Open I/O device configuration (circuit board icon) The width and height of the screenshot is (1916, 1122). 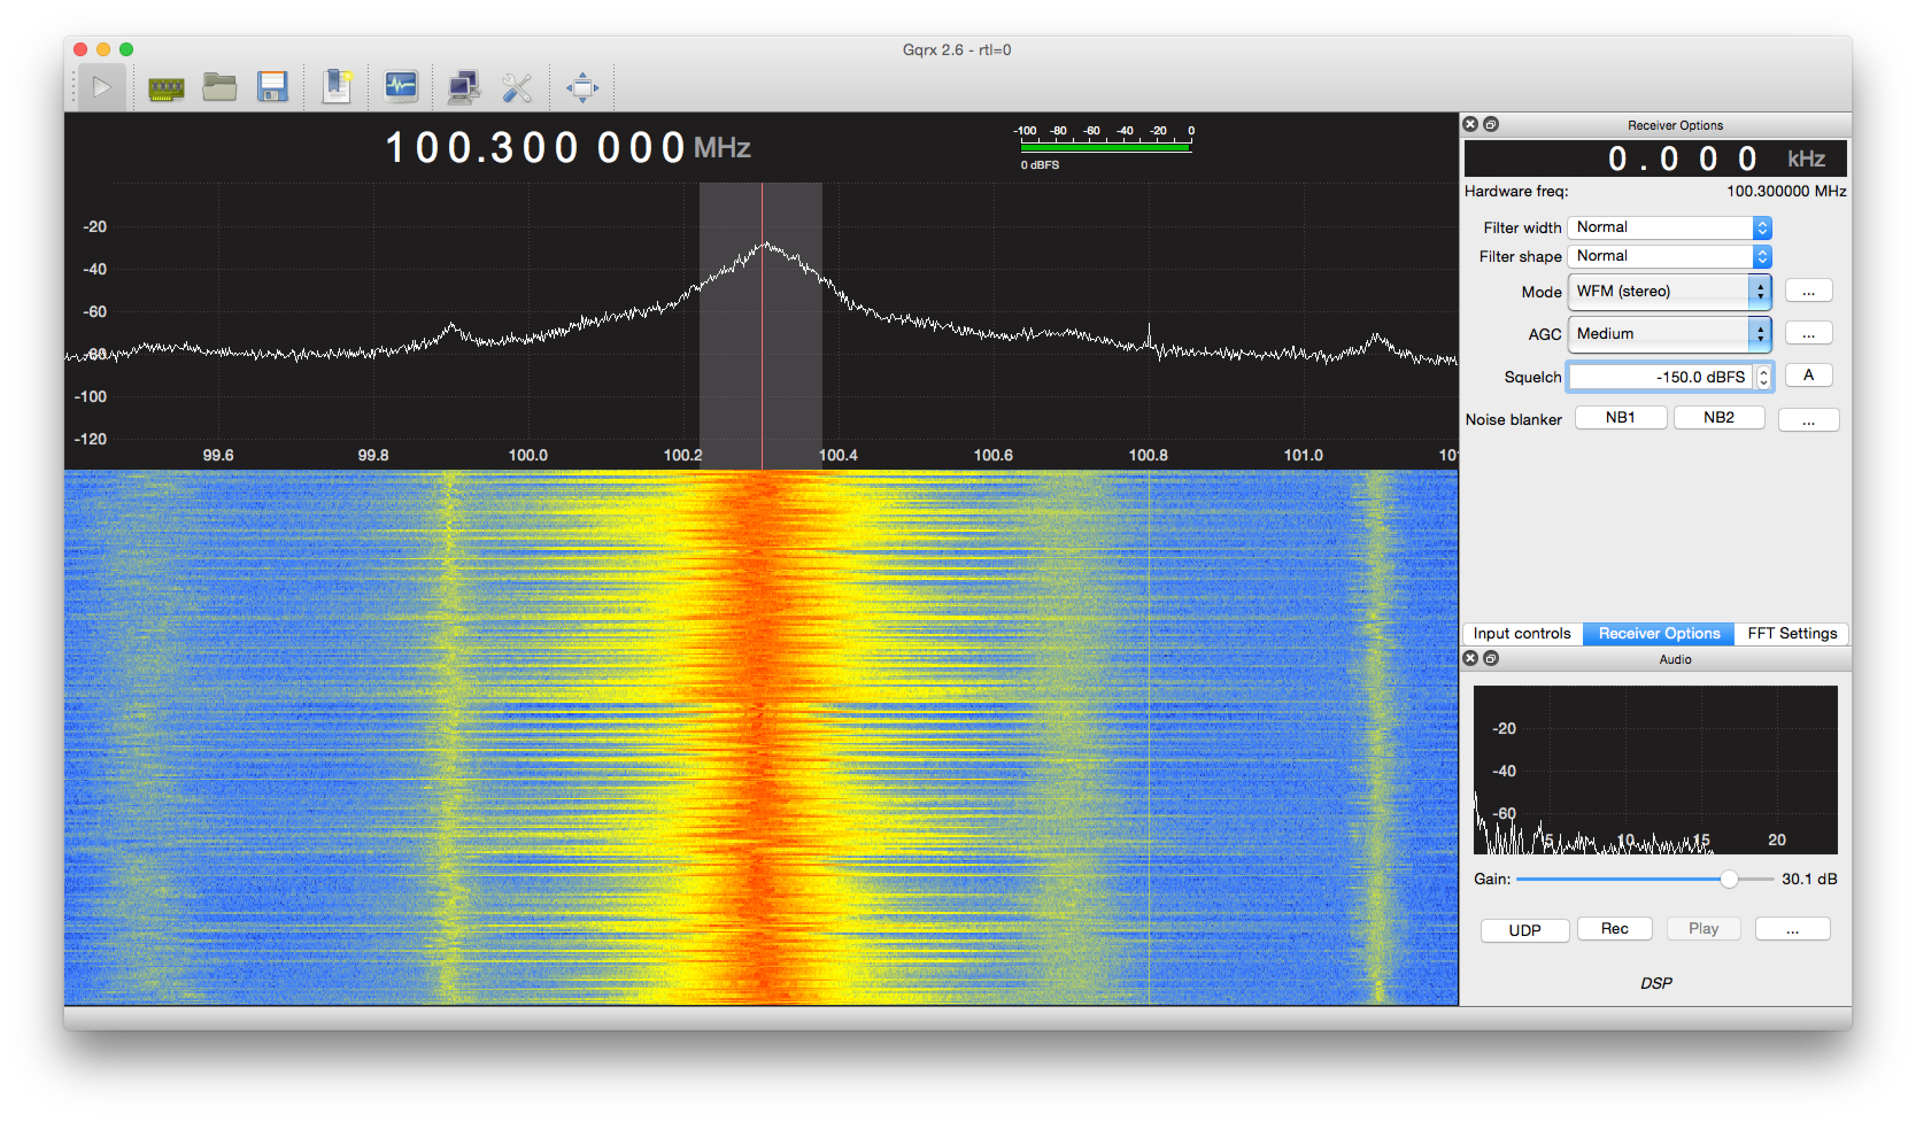coord(166,88)
